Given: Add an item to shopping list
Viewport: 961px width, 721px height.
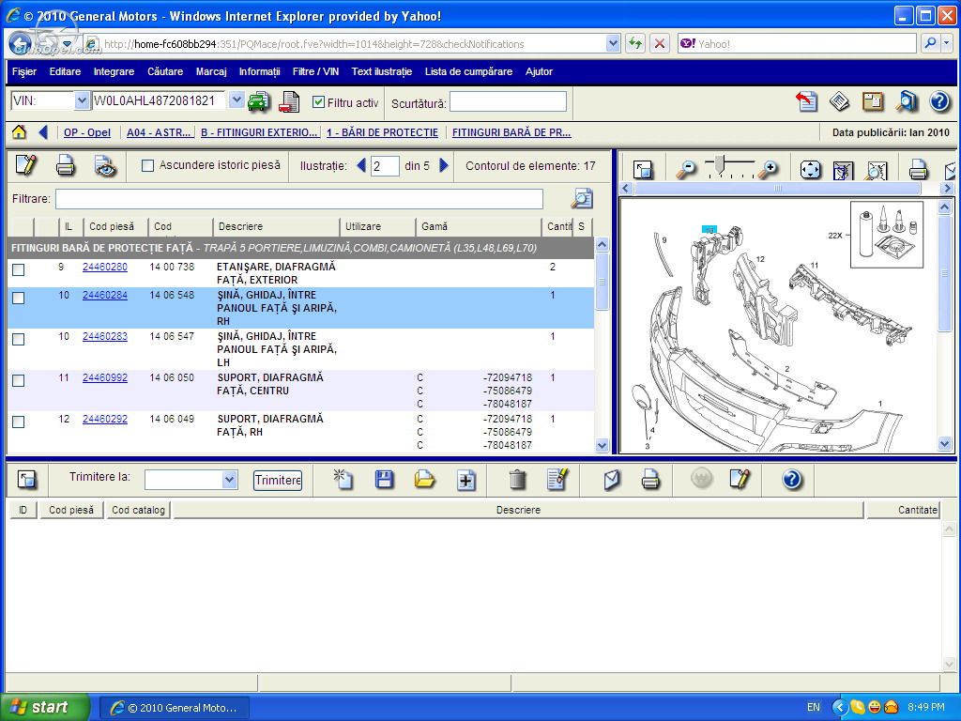Looking at the screenshot, I should (x=465, y=480).
